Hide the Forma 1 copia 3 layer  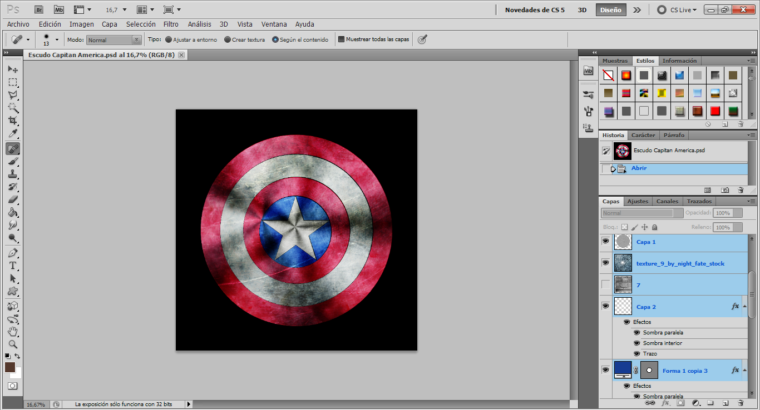[x=605, y=370]
